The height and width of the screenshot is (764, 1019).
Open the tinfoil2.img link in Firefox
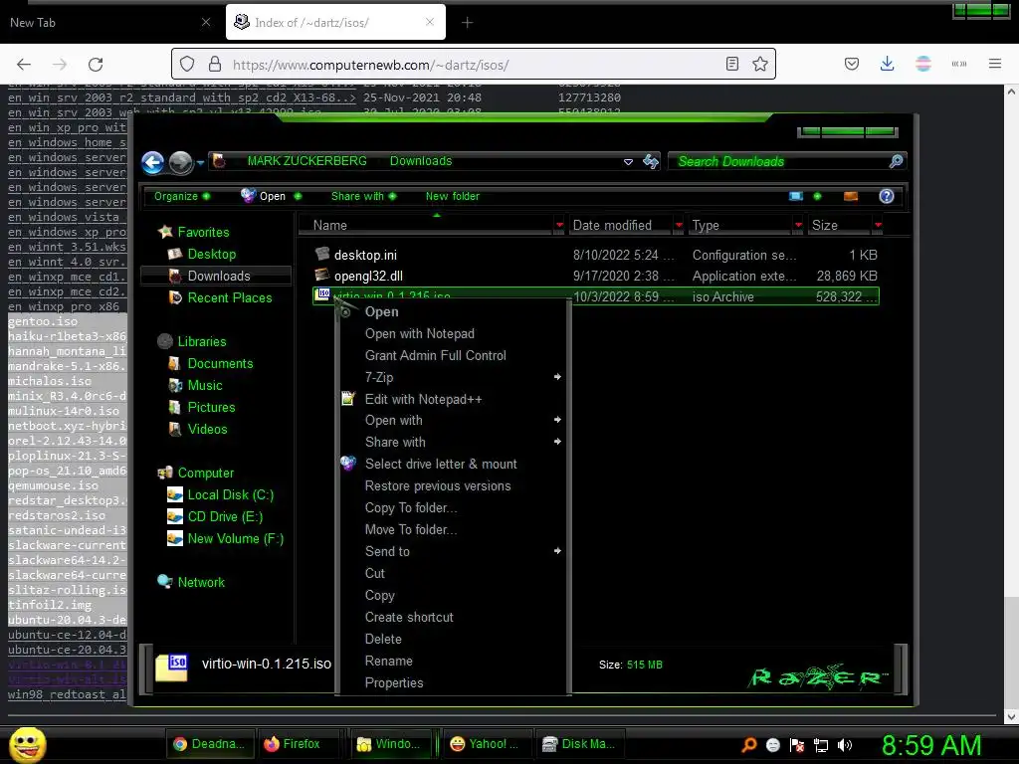[50, 605]
